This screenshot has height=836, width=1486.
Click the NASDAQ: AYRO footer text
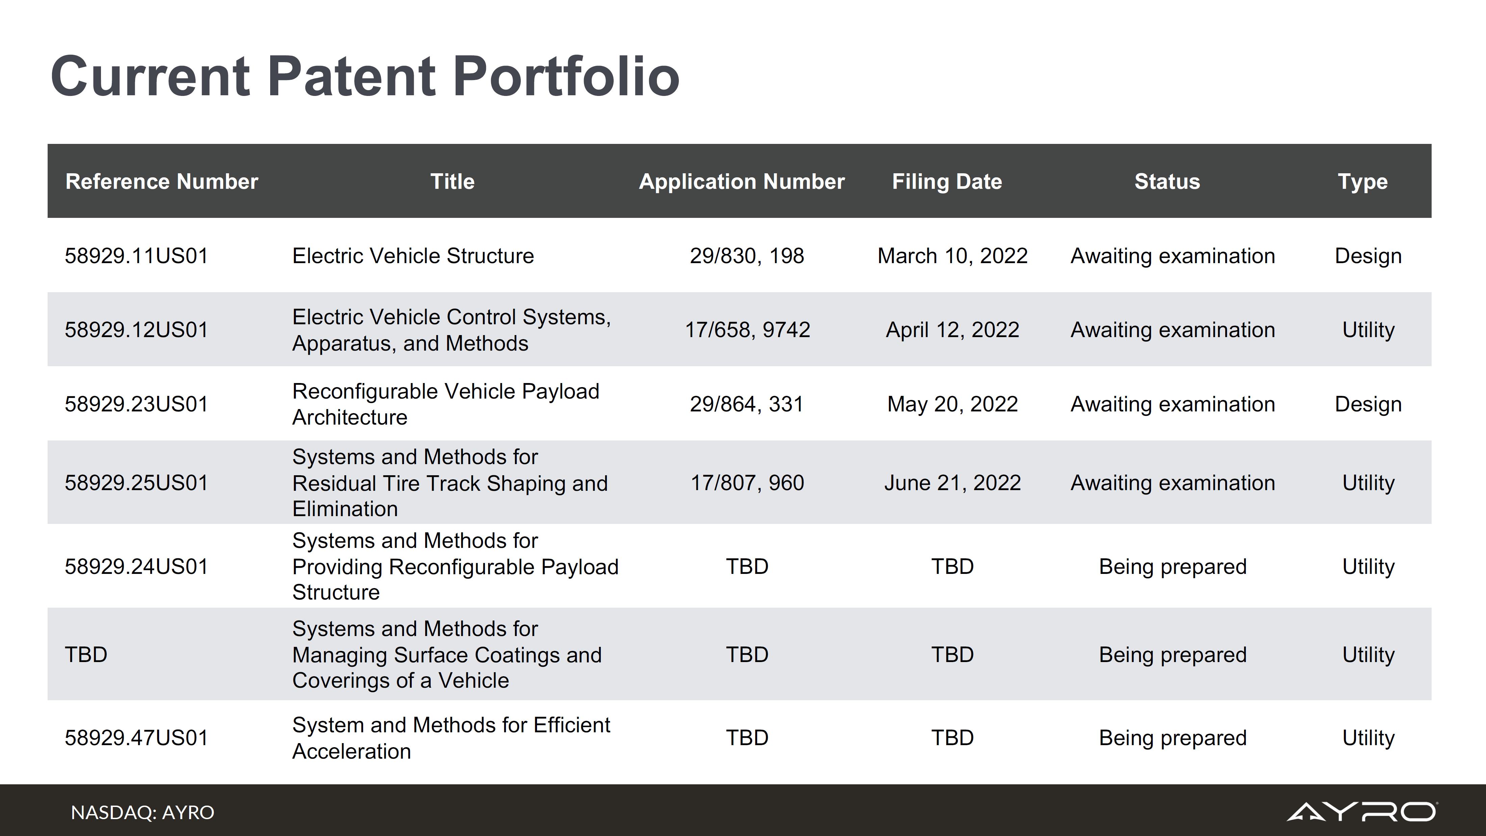tap(143, 812)
